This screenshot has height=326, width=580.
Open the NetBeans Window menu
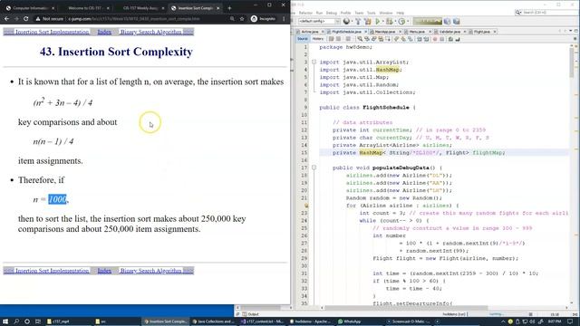[x=386, y=13]
